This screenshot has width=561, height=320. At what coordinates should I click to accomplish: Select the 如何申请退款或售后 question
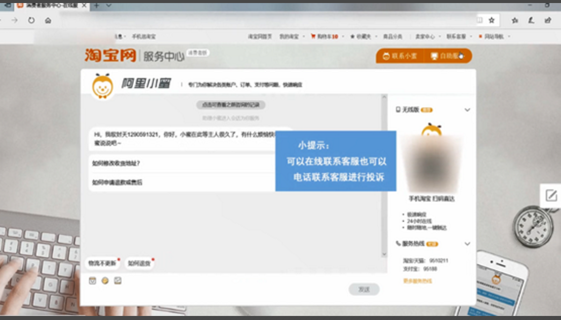click(x=117, y=182)
